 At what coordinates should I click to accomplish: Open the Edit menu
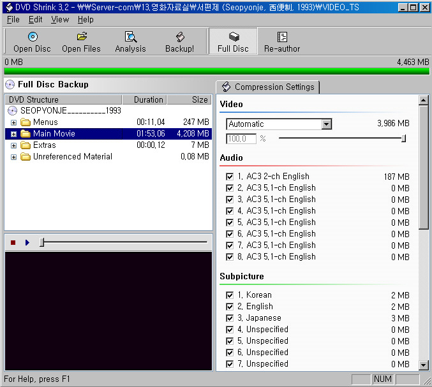point(36,20)
